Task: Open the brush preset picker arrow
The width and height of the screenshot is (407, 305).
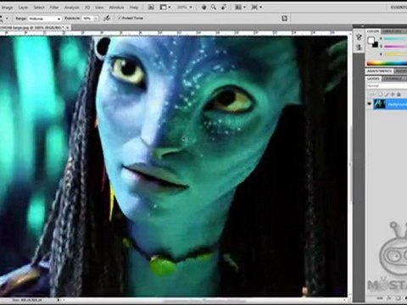Action: (x=7, y=19)
